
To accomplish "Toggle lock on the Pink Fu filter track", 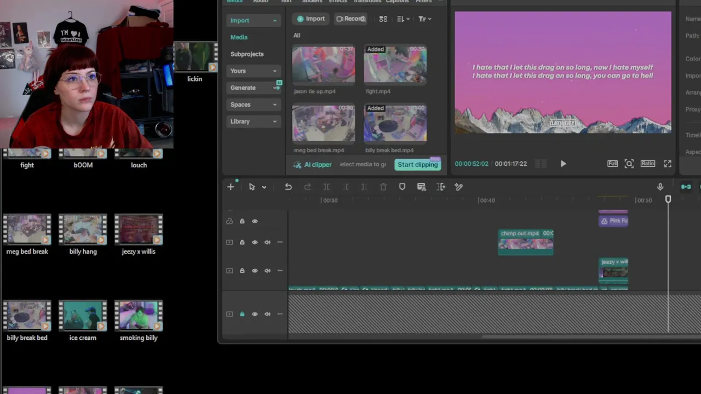I will (x=242, y=221).
